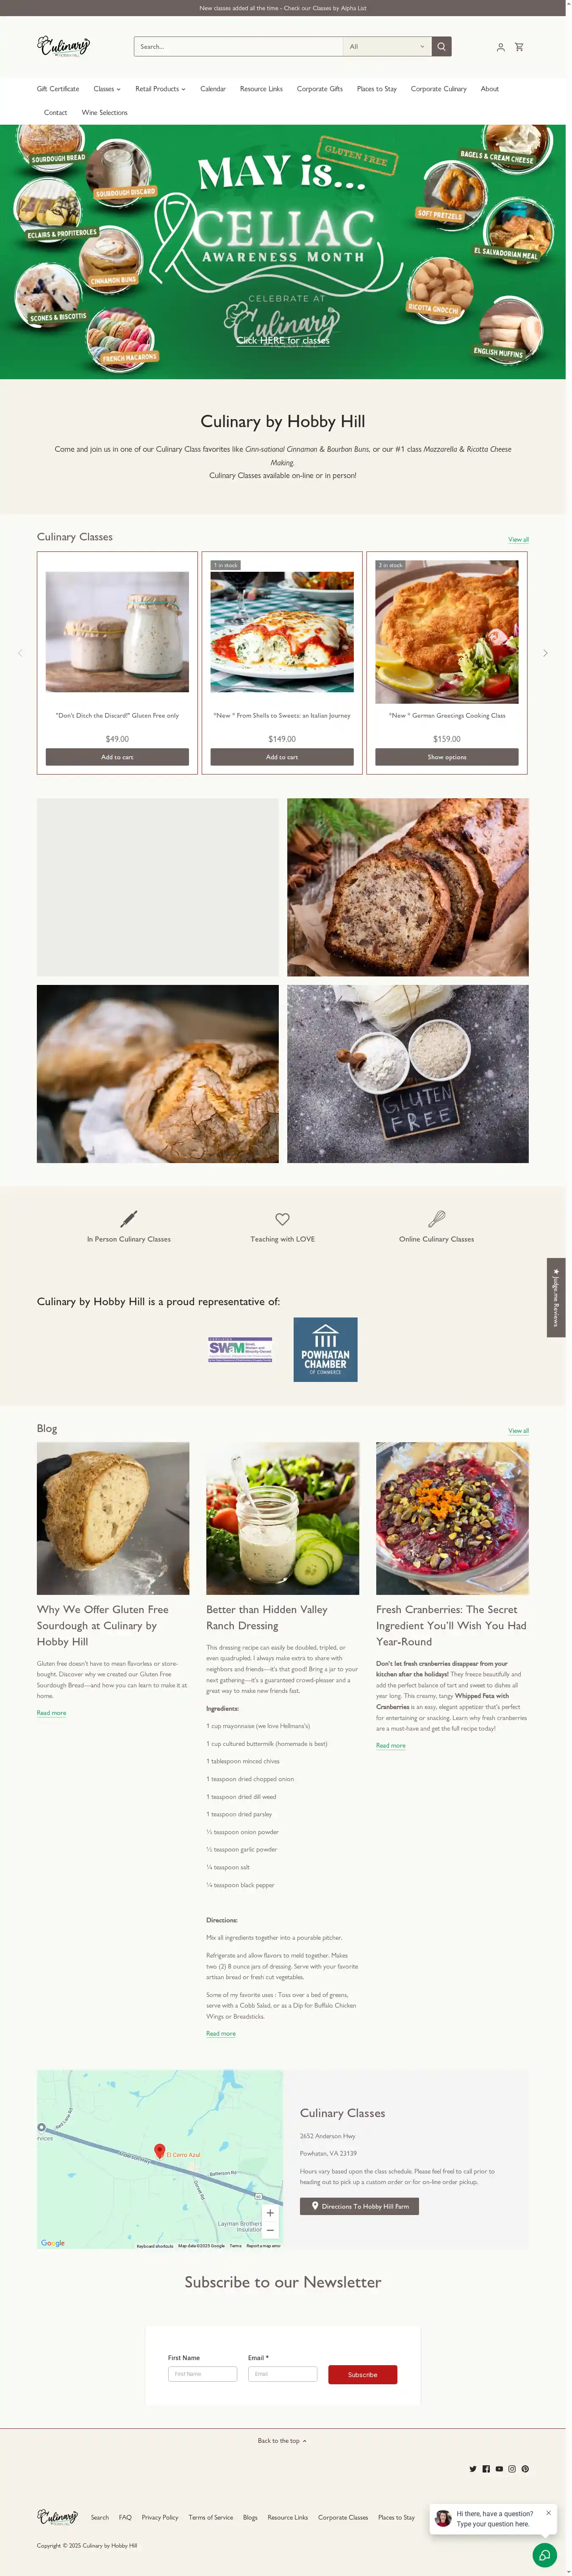Viewport: 572px width, 2576px height.
Task: Open the shopping cart icon
Action: tap(519, 47)
